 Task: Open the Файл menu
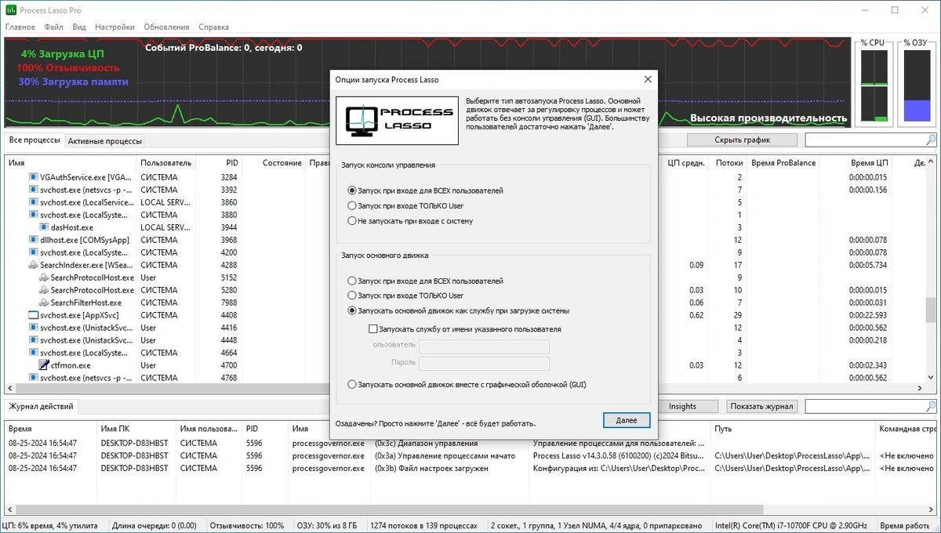tap(54, 27)
